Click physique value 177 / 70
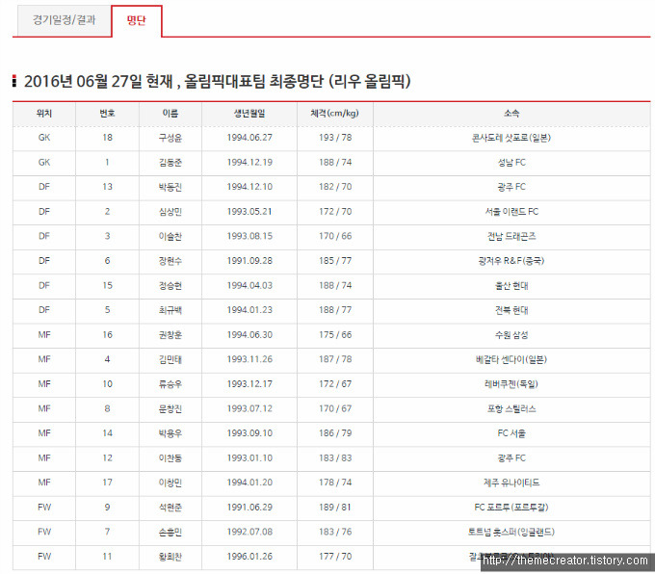 point(335,557)
